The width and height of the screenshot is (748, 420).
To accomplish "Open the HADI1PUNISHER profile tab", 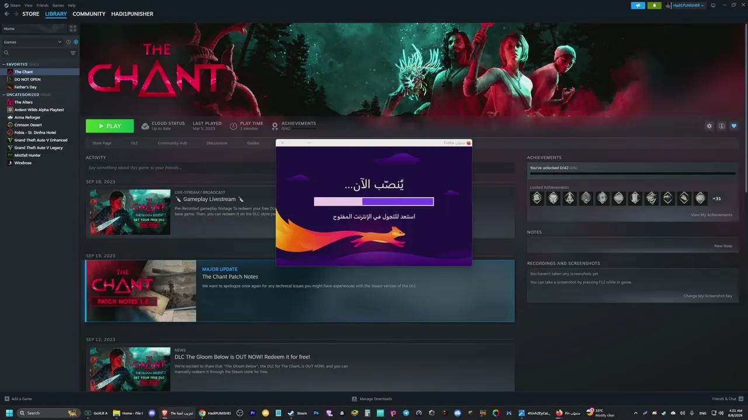I will 132,14.
